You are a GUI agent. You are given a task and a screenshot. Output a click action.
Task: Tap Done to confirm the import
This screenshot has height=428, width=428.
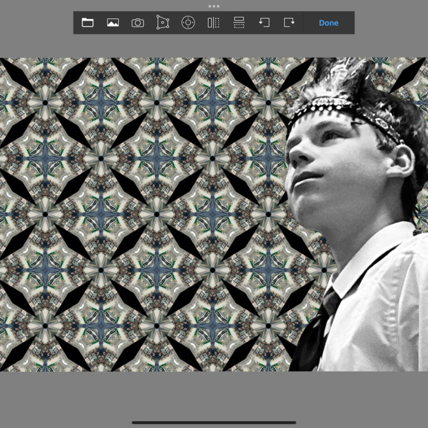point(329,23)
